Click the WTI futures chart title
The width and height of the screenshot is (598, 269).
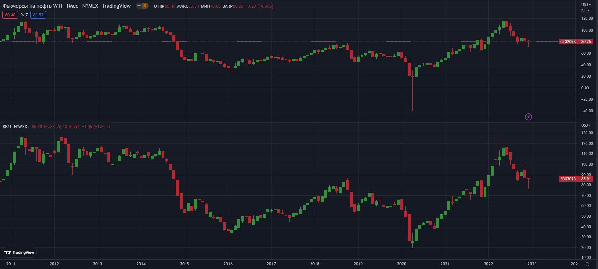pos(66,6)
